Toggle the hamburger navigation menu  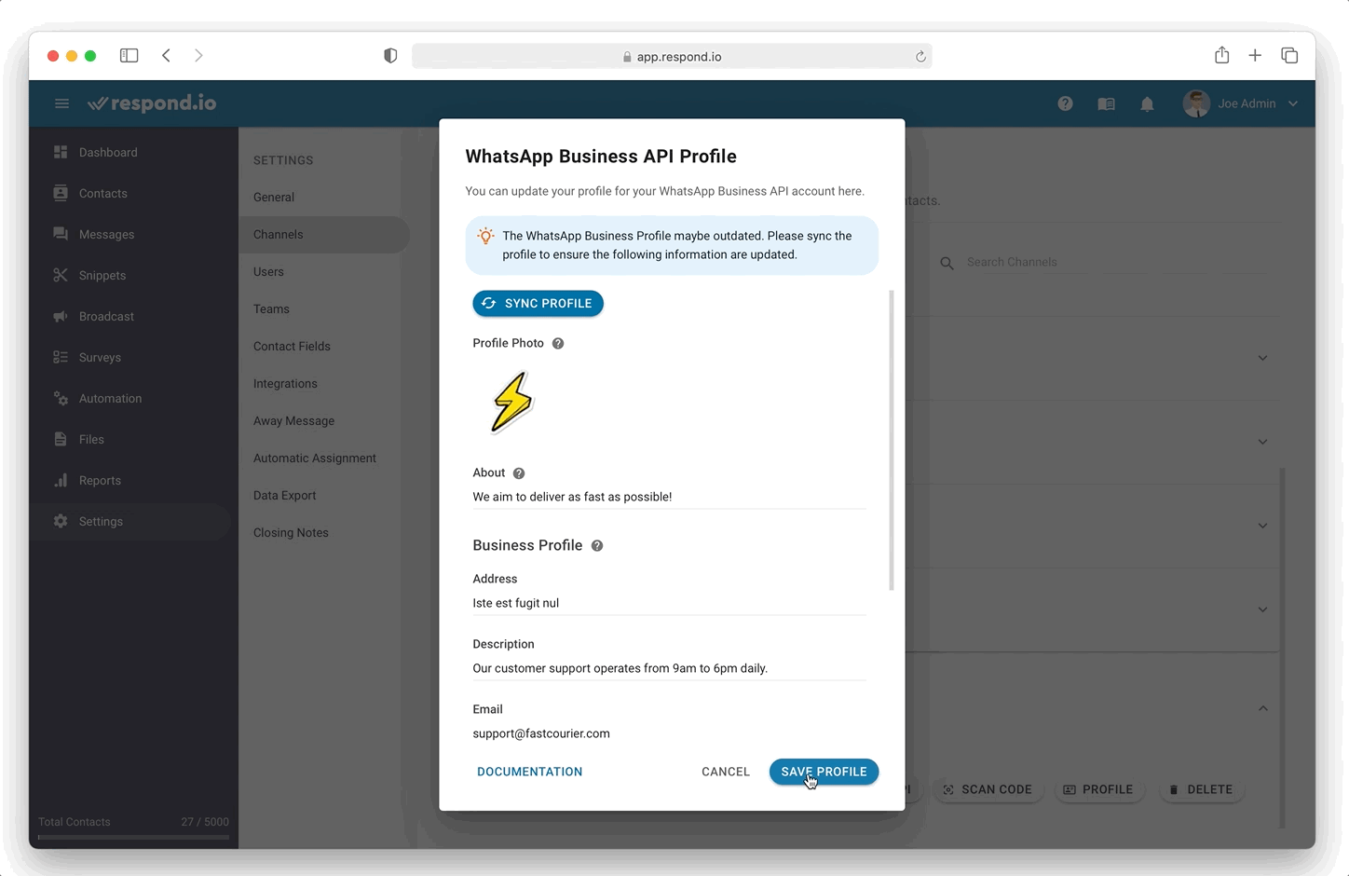pyautogui.click(x=61, y=103)
